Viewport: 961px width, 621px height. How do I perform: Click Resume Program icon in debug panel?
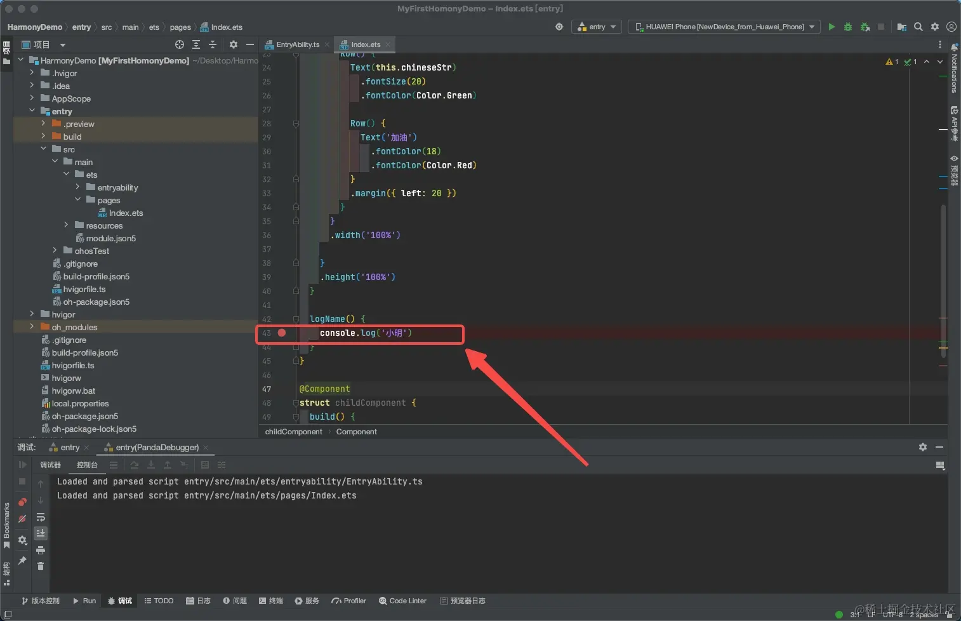(x=22, y=465)
